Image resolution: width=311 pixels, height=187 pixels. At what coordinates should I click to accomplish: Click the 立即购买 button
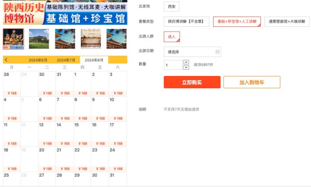192,82
